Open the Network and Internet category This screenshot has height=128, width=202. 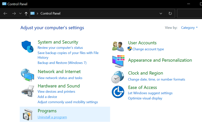[x=59, y=72]
